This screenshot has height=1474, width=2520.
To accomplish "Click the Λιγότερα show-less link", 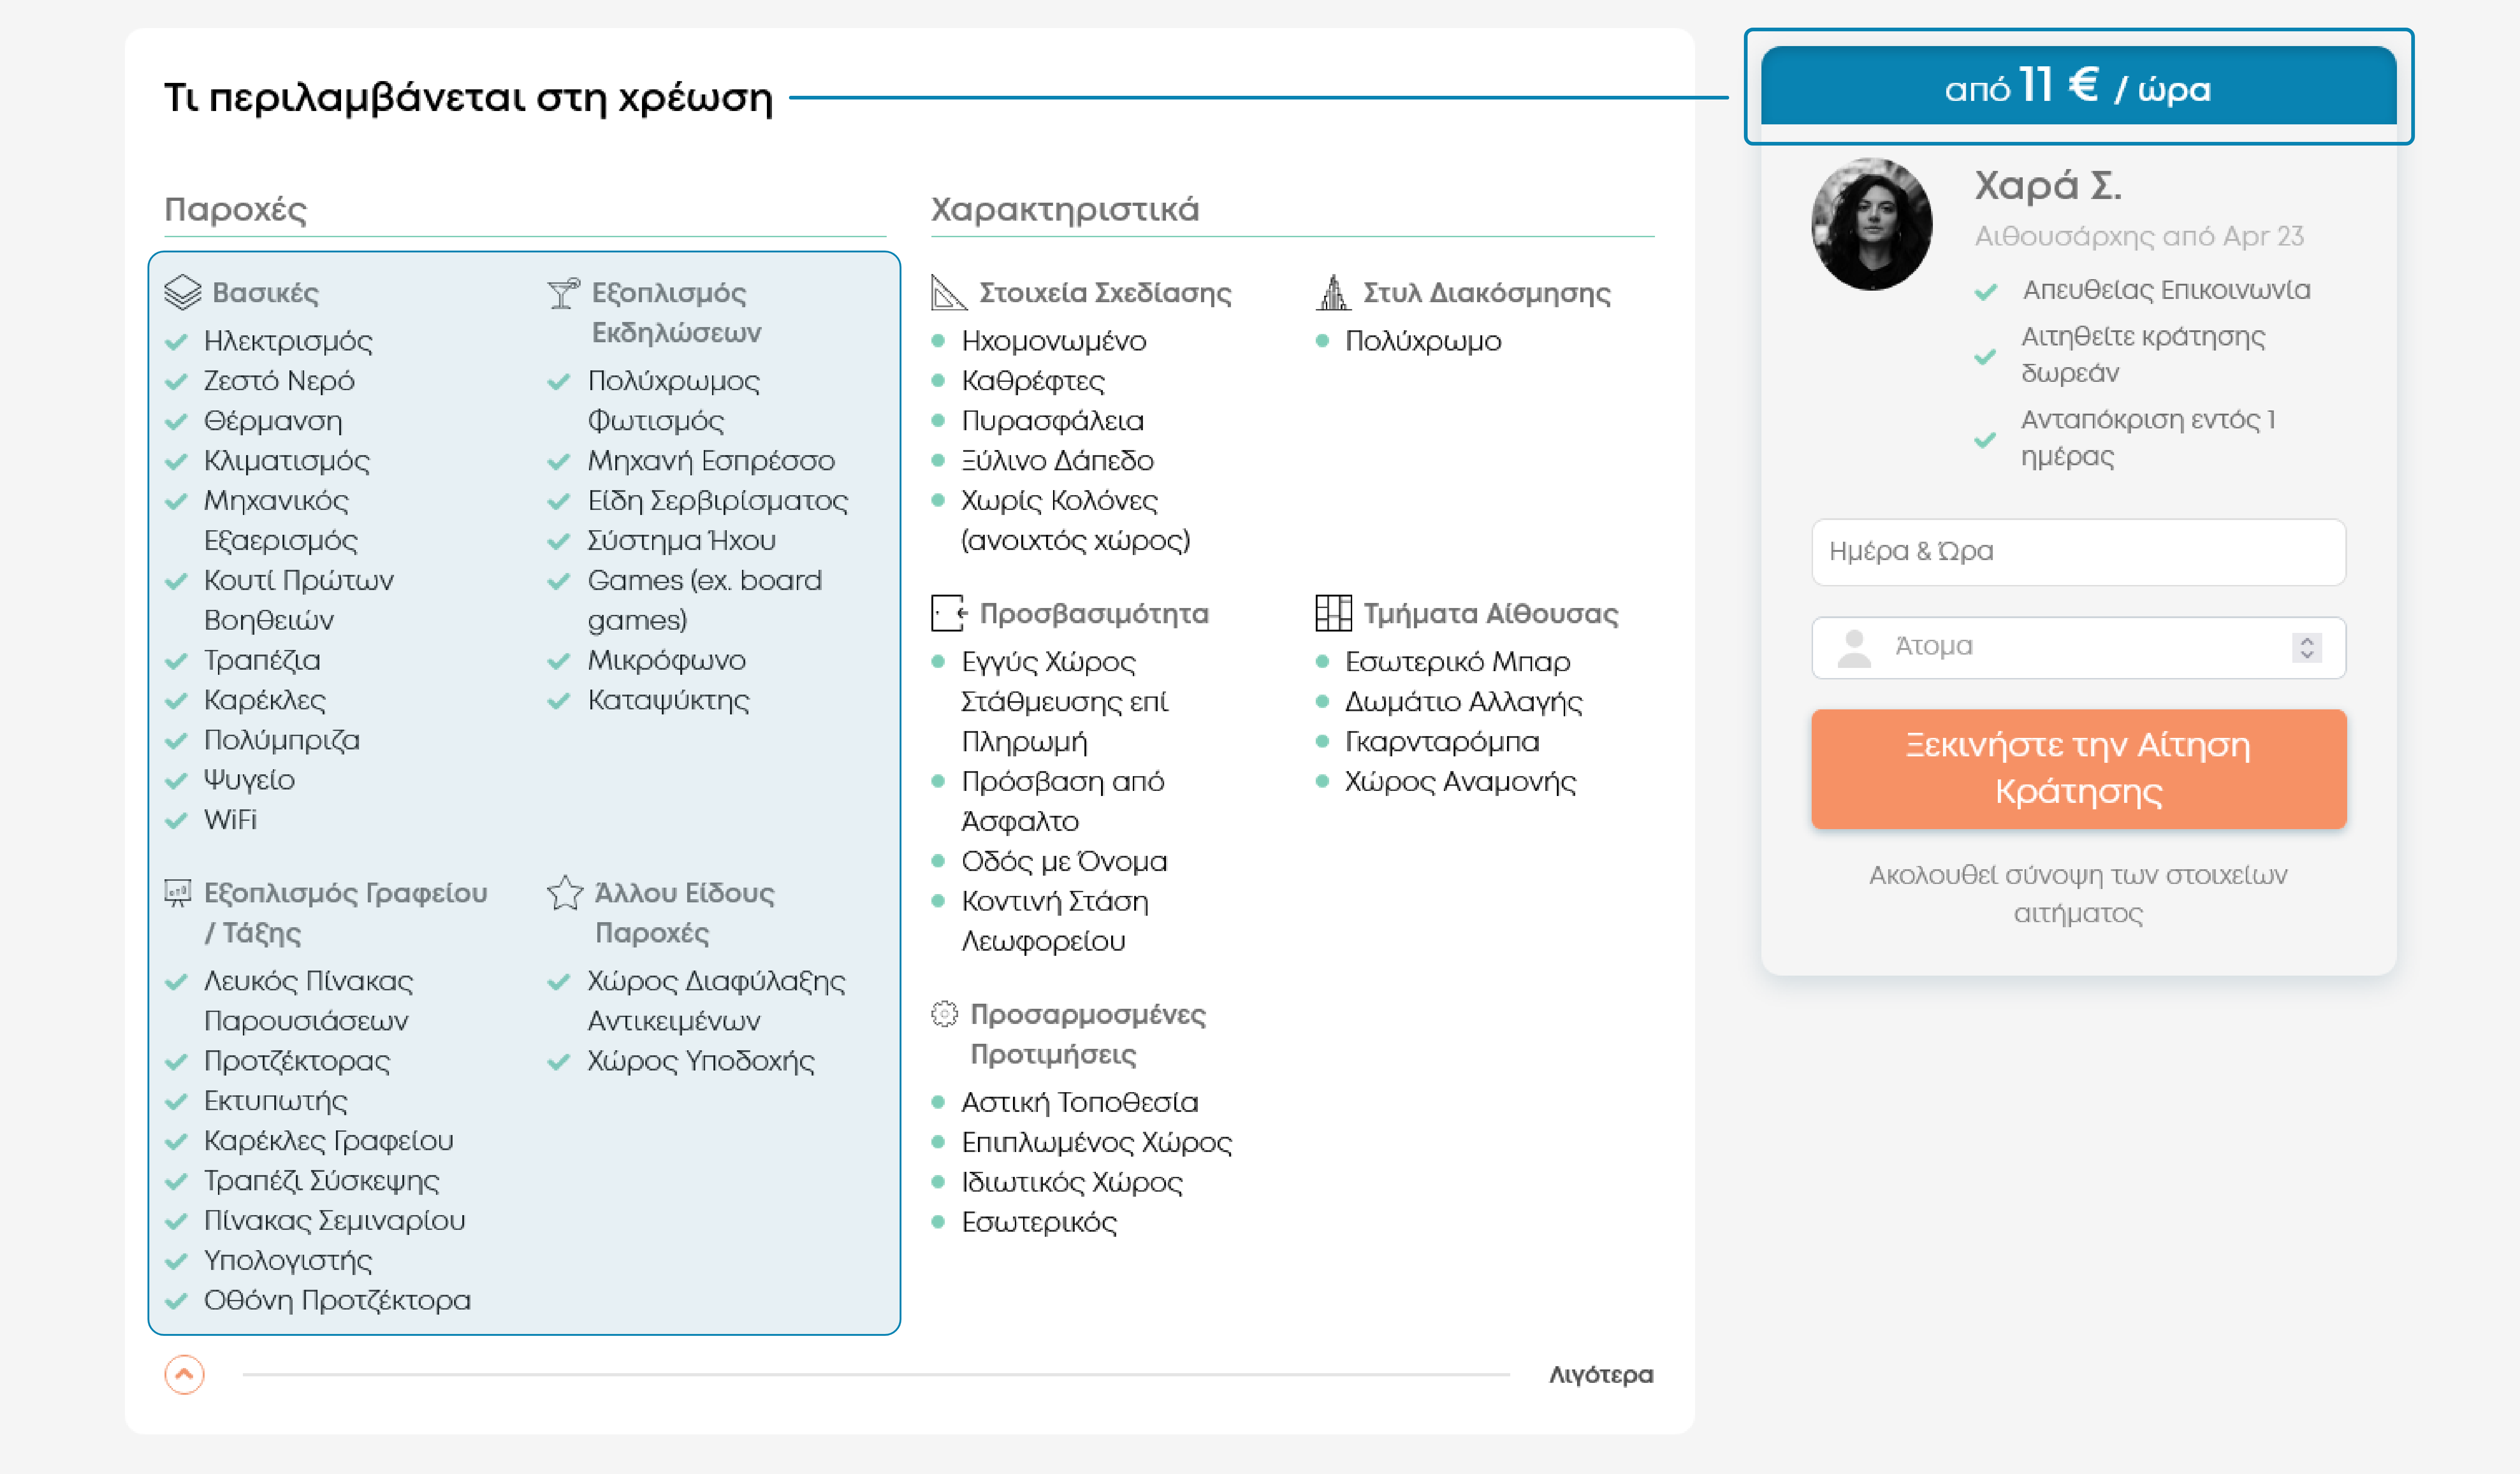I will (x=1600, y=1375).
